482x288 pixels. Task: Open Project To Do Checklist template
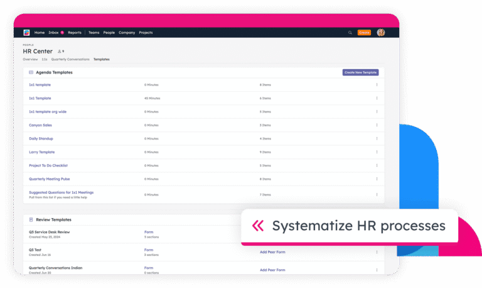click(x=48, y=165)
